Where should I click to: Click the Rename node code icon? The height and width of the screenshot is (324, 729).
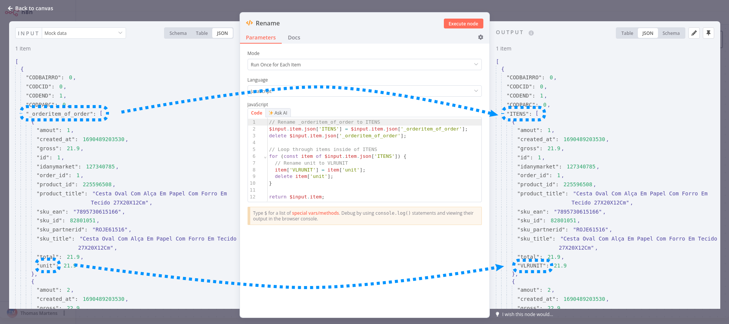pyautogui.click(x=249, y=23)
